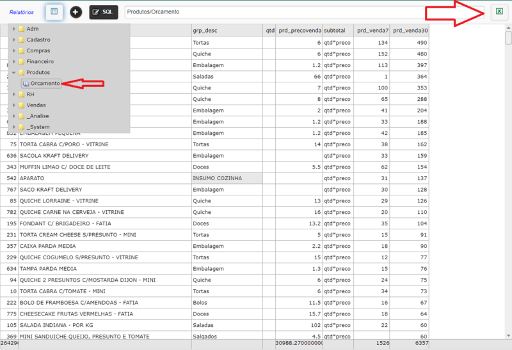Select QUICHE COGUMELO S/PRESUNTO - VITRINE cell
Viewport: 512px width, 350px height.
(105, 257)
